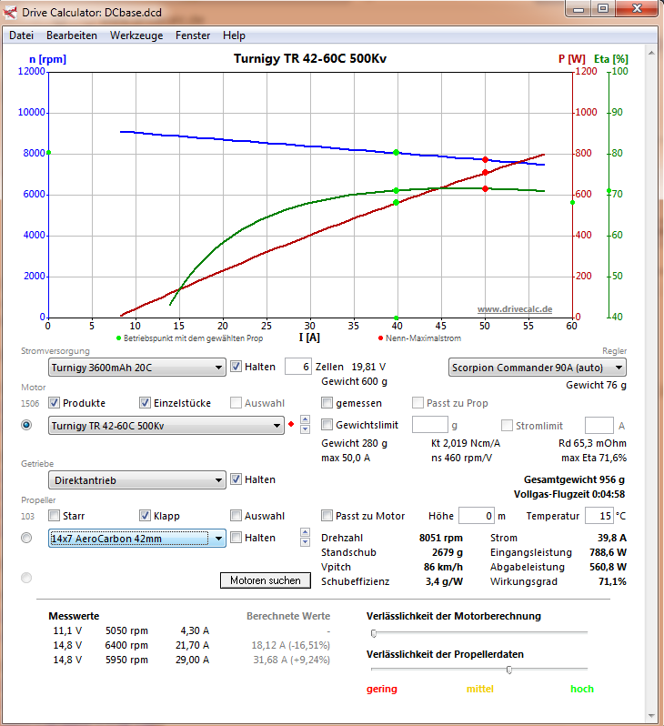The image size is (664, 726).
Task: Click the chart title Turnigy TR 42-60C 500Kv
Action: point(310,58)
